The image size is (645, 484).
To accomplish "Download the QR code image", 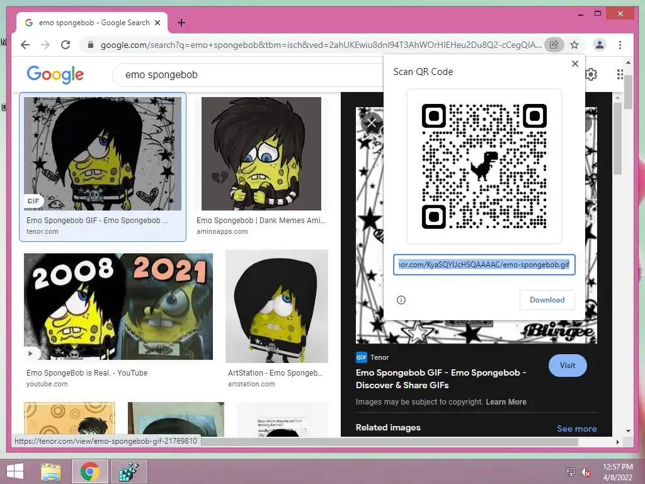I will pos(547,299).
